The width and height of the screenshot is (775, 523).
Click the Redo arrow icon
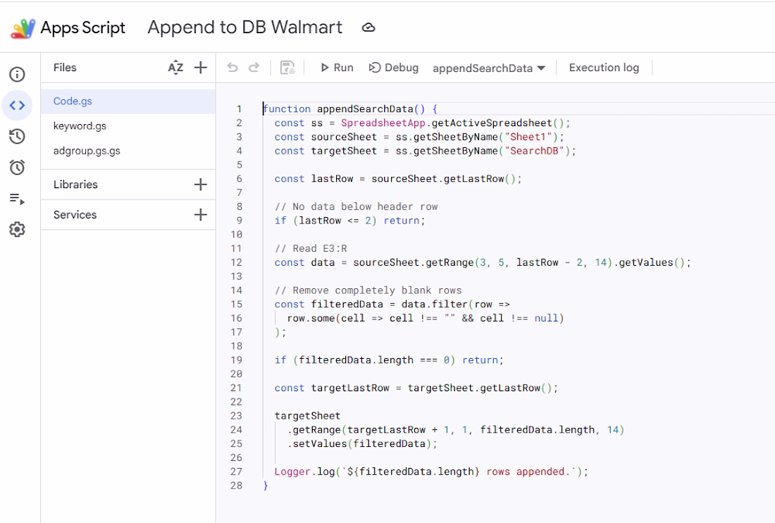(x=254, y=67)
